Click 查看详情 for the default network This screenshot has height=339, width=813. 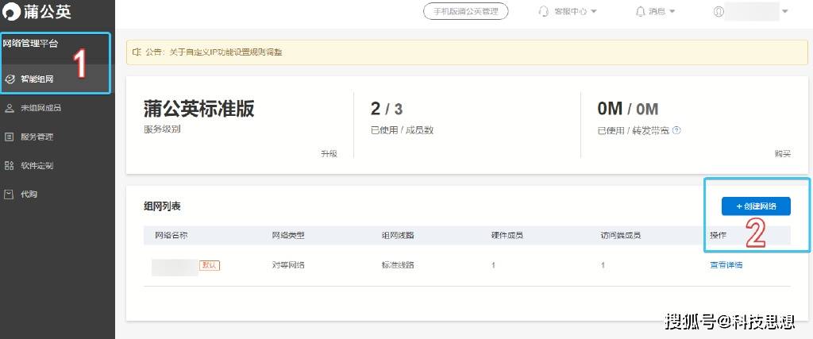coord(726,265)
